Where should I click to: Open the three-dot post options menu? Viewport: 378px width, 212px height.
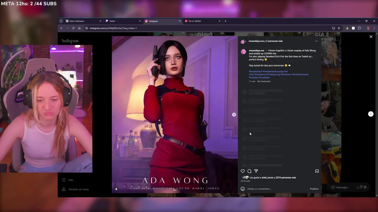tap(317, 41)
